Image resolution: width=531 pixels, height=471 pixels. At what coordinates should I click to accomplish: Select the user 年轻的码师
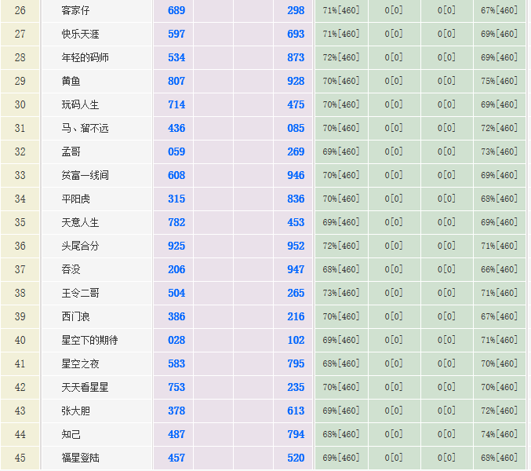click(85, 57)
